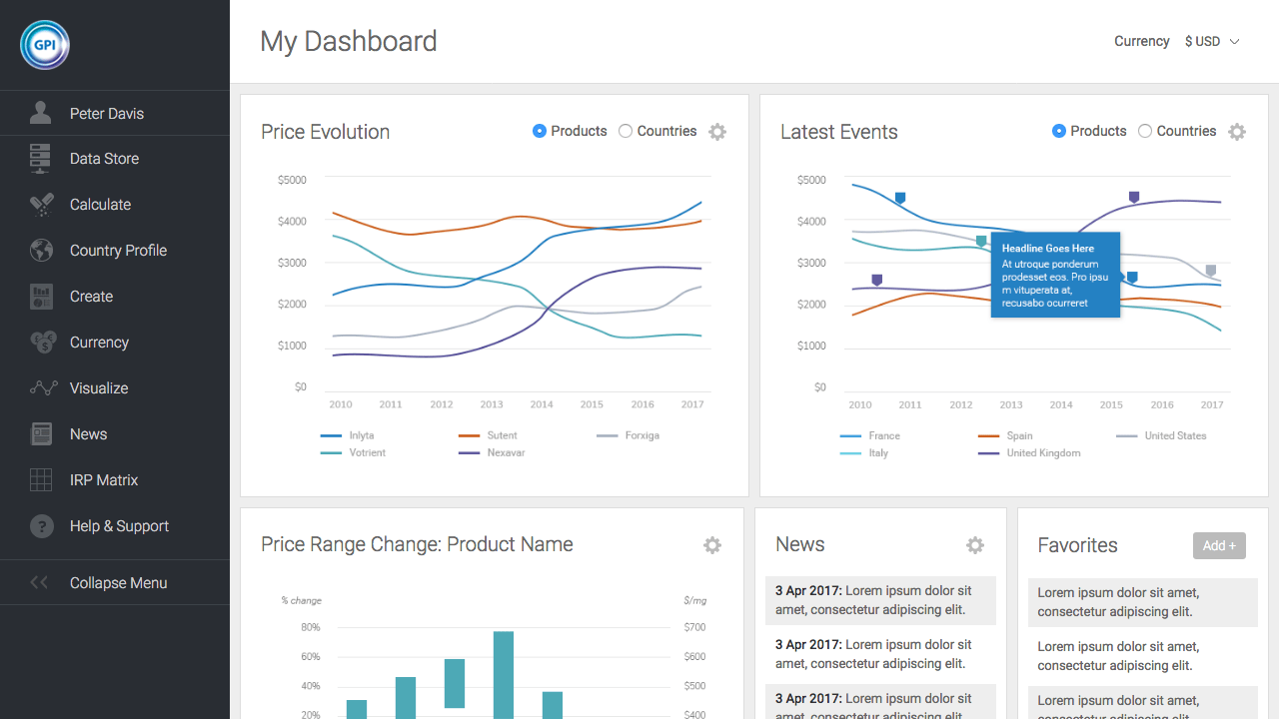Click the Inlyta legend color line
This screenshot has height=719, width=1279.
(331, 436)
